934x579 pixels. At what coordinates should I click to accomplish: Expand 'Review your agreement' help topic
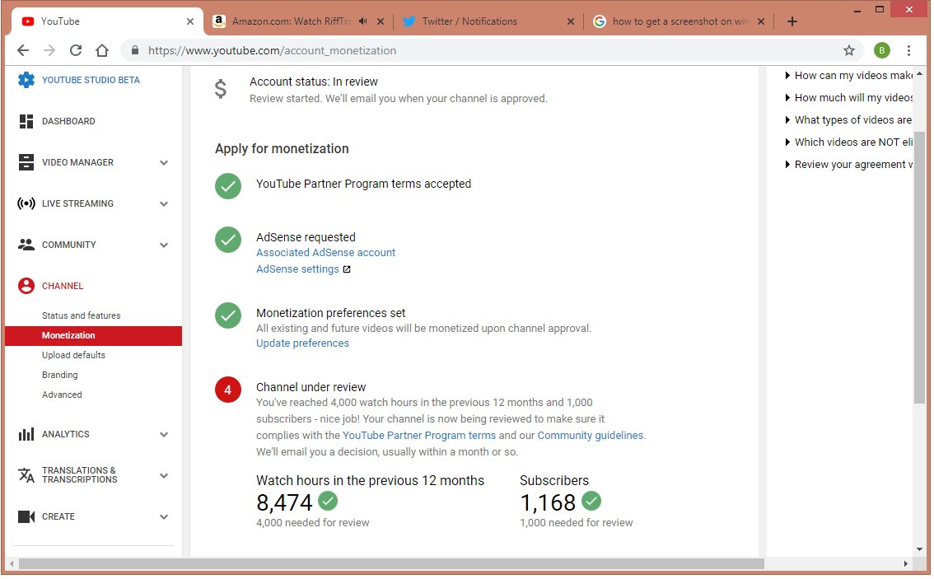pyautogui.click(x=851, y=165)
